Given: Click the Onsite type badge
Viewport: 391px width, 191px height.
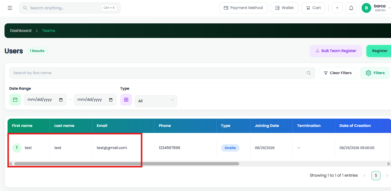Looking at the screenshot, I should [x=230, y=148].
